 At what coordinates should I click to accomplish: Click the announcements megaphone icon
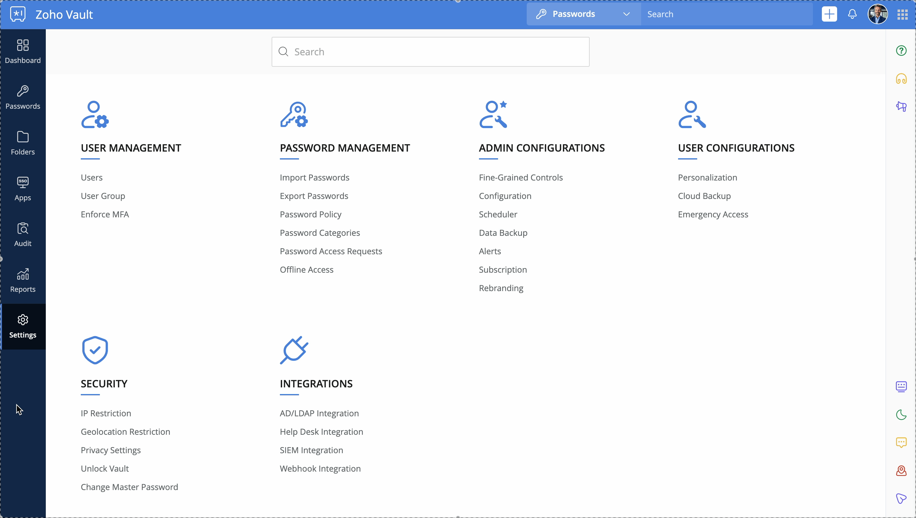pos(901,106)
